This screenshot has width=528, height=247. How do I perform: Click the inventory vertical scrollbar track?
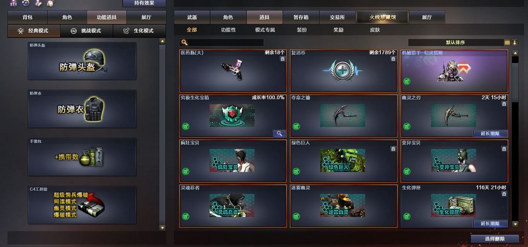[515, 138]
